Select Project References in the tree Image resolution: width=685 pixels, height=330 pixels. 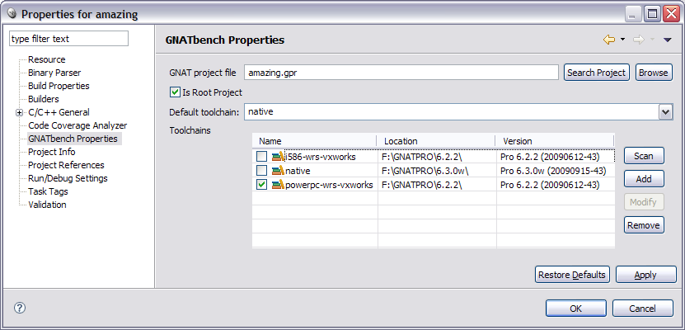coord(66,165)
